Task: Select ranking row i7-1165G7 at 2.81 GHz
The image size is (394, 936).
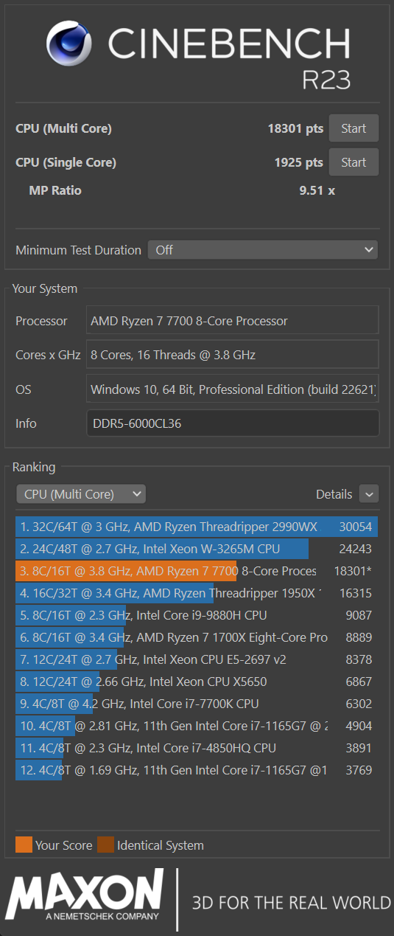Action: click(197, 726)
